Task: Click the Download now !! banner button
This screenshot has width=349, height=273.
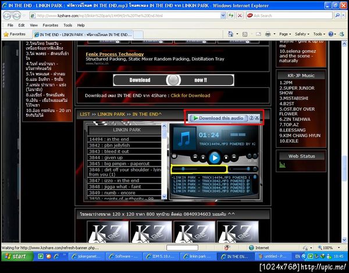Action: 173,80
